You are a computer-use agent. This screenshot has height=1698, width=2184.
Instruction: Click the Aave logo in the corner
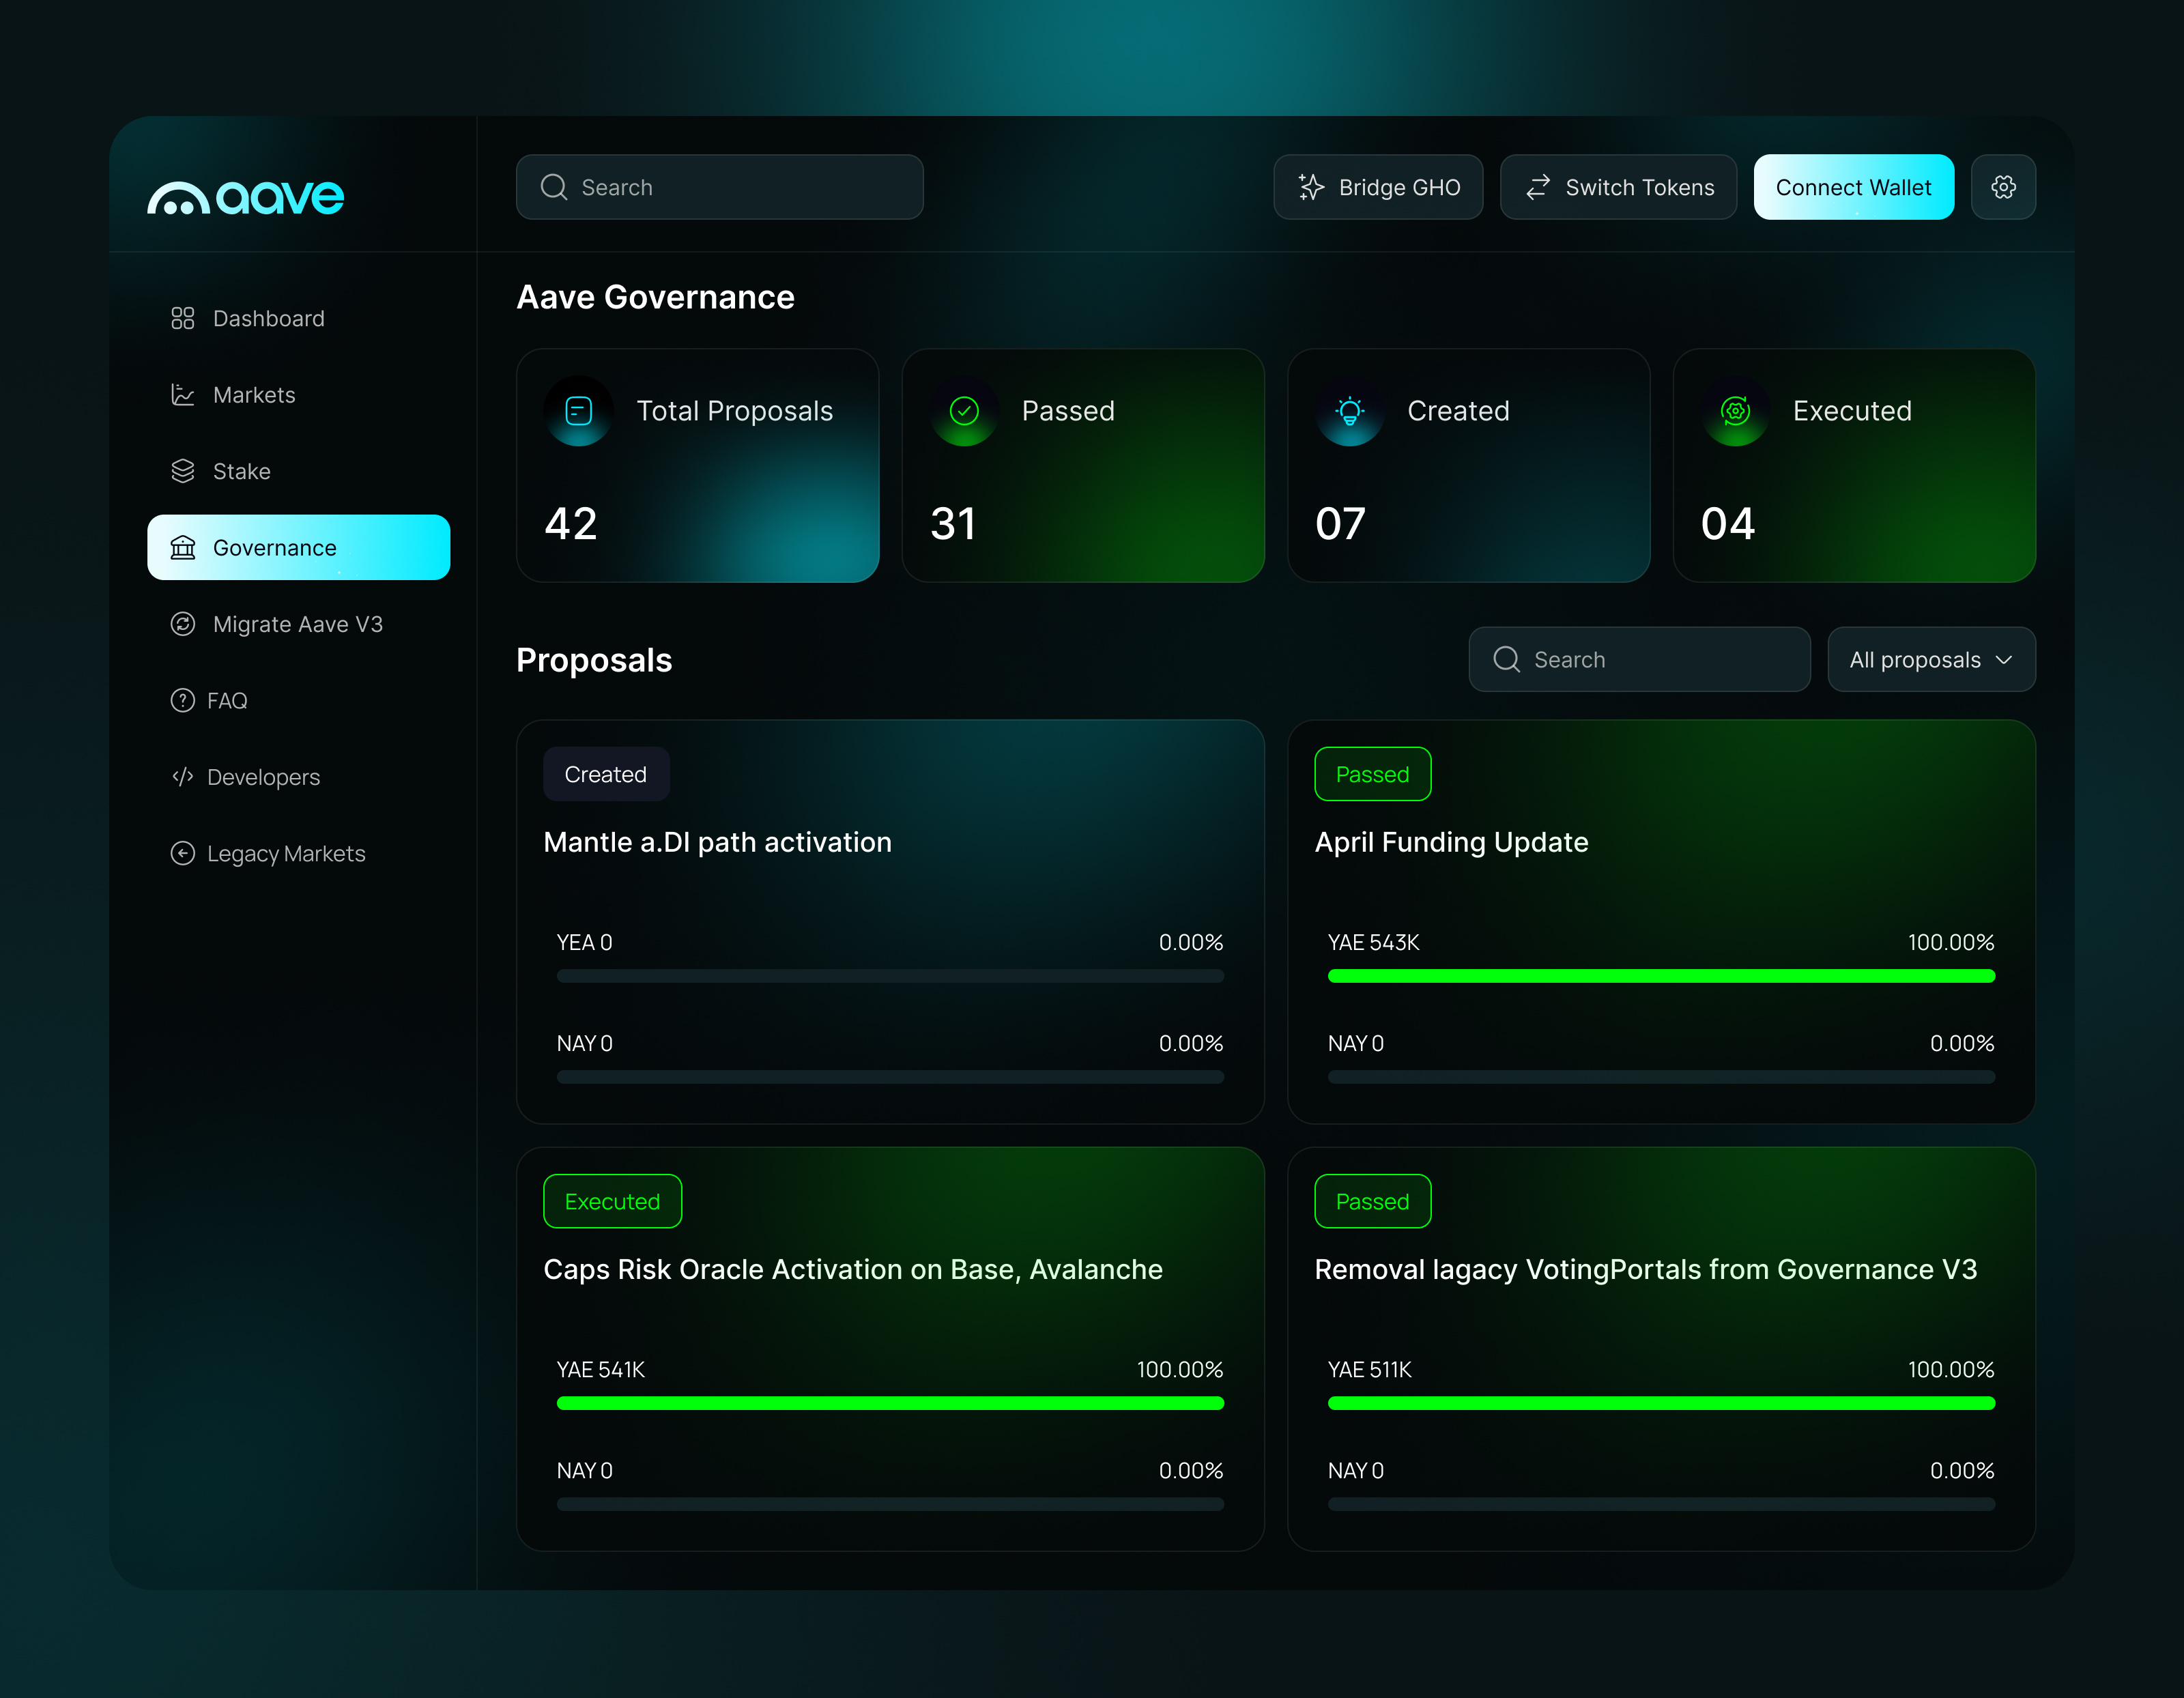point(244,197)
